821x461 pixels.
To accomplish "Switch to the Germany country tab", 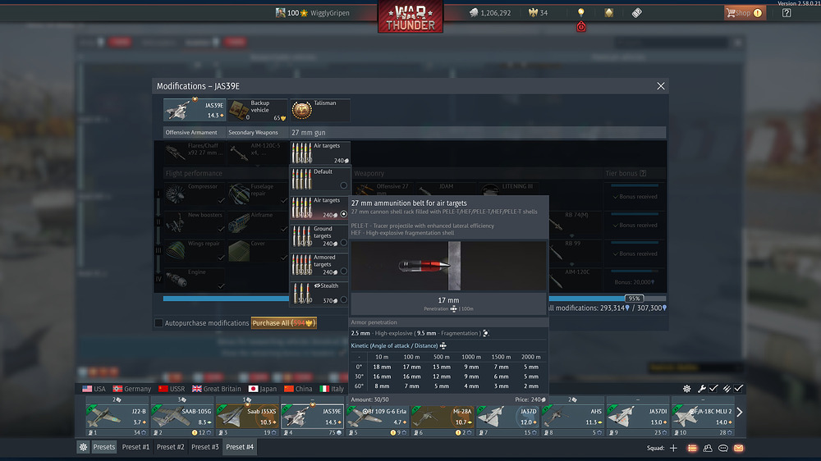I will coord(132,389).
